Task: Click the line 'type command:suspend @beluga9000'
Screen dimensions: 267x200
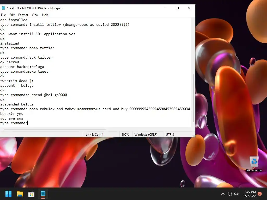Action: click(x=34, y=95)
